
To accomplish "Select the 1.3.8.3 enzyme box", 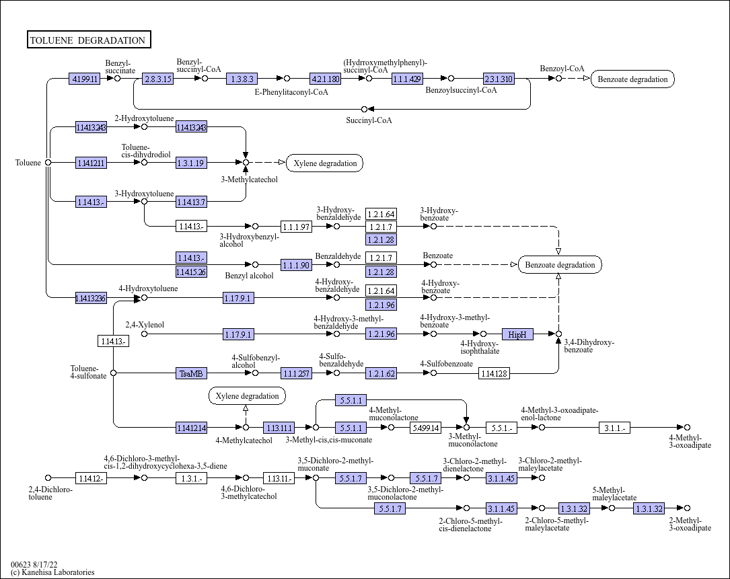I will click(x=242, y=79).
